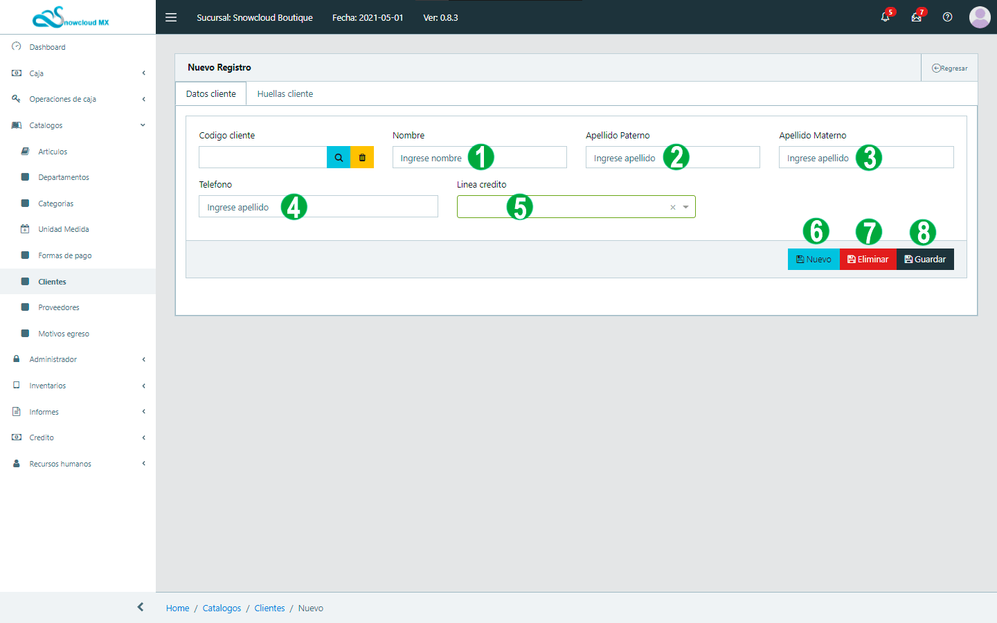The width and height of the screenshot is (997, 623).
Task: Open the user avatar profile
Action: (979, 17)
